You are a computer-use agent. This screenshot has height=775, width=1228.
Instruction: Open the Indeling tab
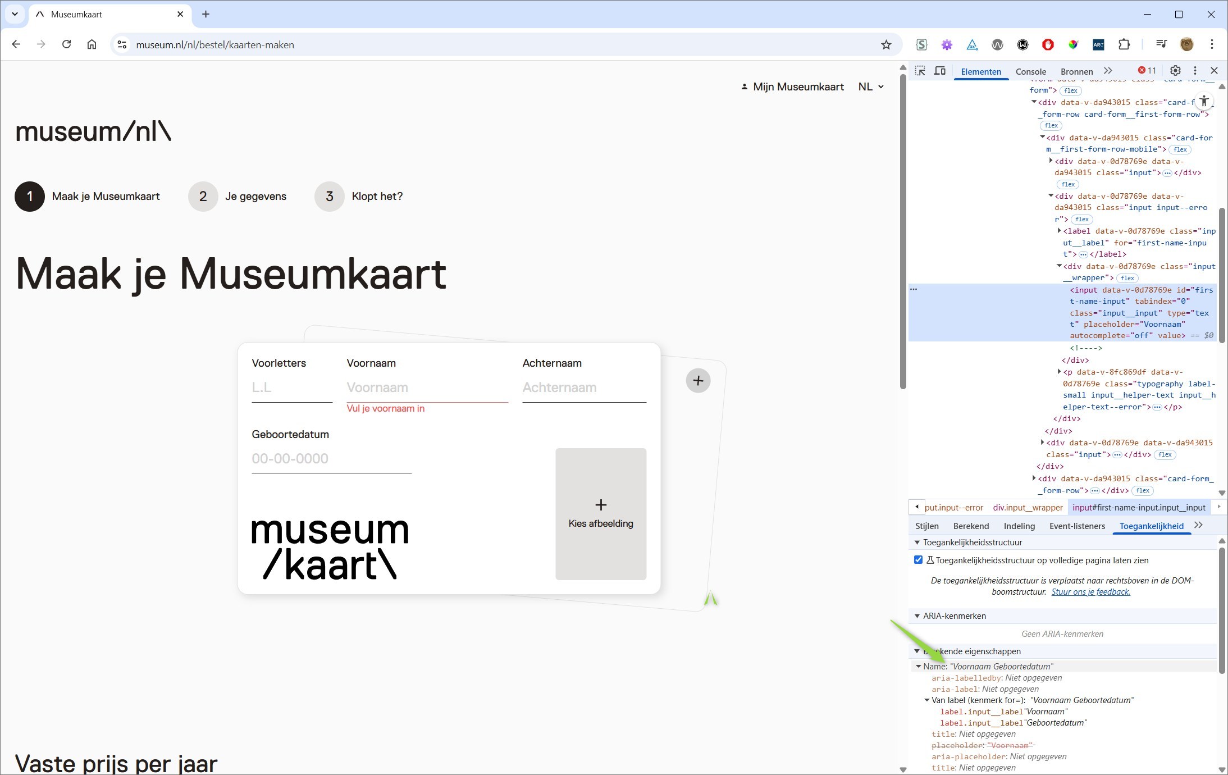1019,526
